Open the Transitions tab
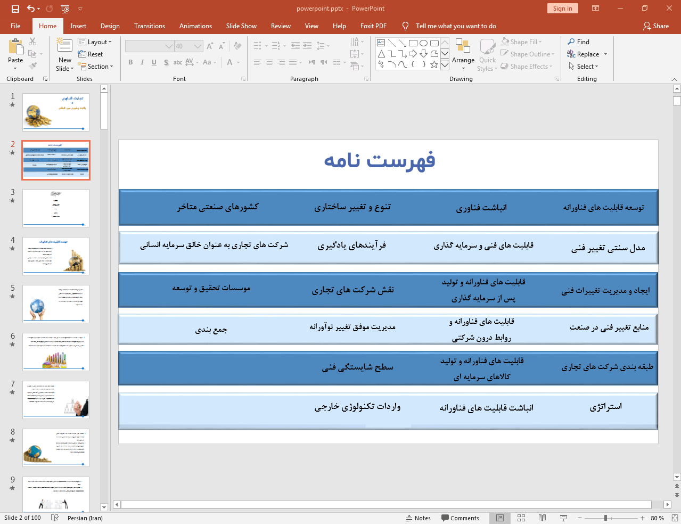 coord(149,26)
